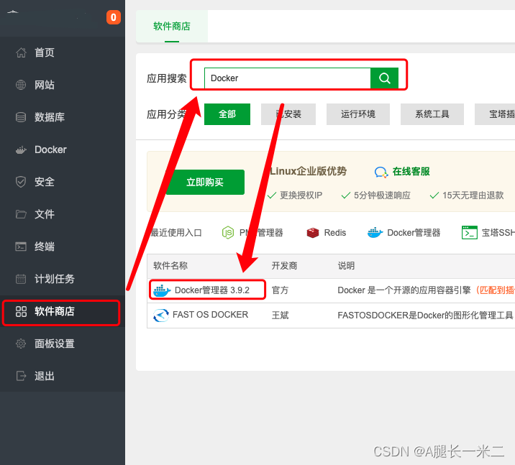Screen dimensions: 515x465
Task: Open 首页 in the sidebar
Action: tap(63, 52)
